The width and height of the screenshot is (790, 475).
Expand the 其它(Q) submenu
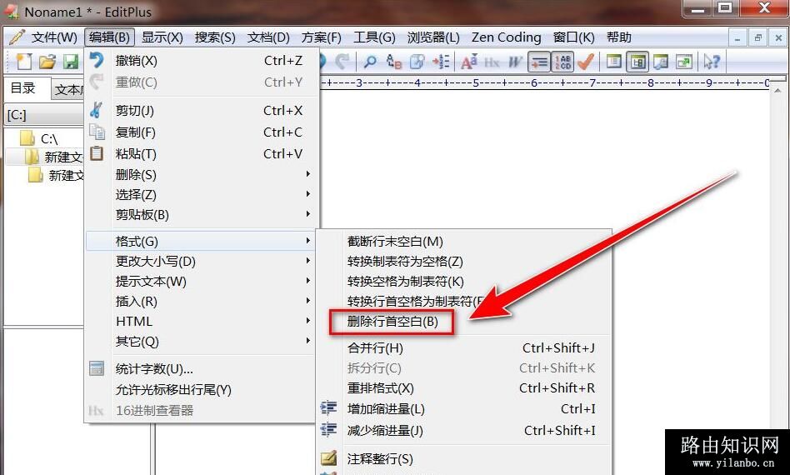[x=202, y=342]
